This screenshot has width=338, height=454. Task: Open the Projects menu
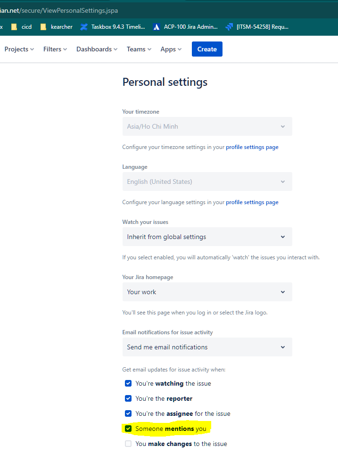[19, 49]
